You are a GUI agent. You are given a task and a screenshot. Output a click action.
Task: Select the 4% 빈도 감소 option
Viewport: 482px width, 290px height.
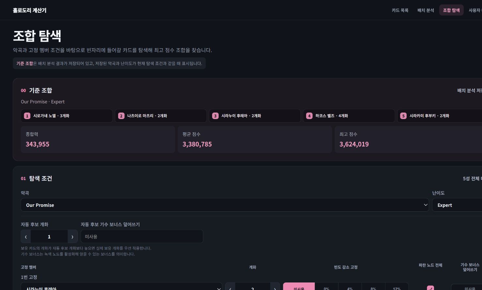tap(350, 287)
